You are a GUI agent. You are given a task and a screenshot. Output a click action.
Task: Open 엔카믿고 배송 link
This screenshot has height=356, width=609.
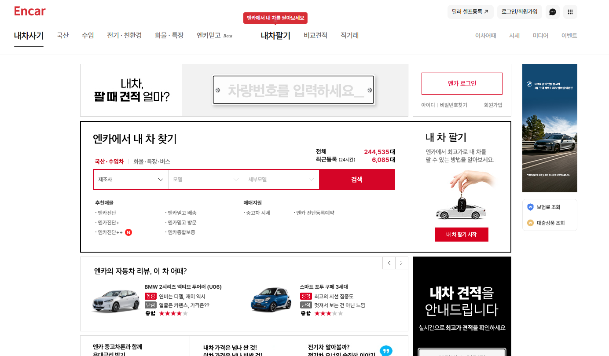182,213
